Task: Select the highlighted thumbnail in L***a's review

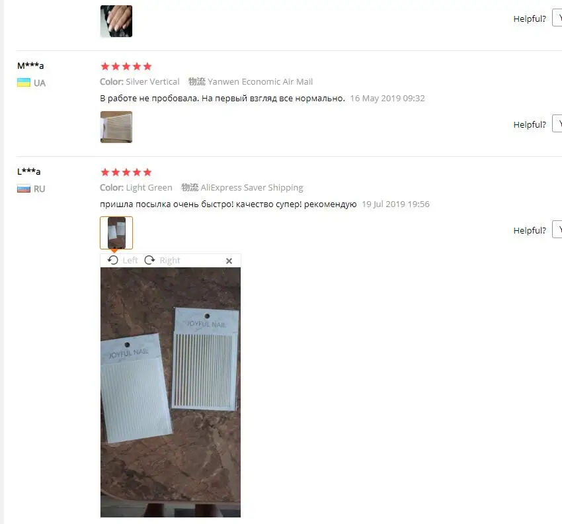Action: [x=116, y=233]
